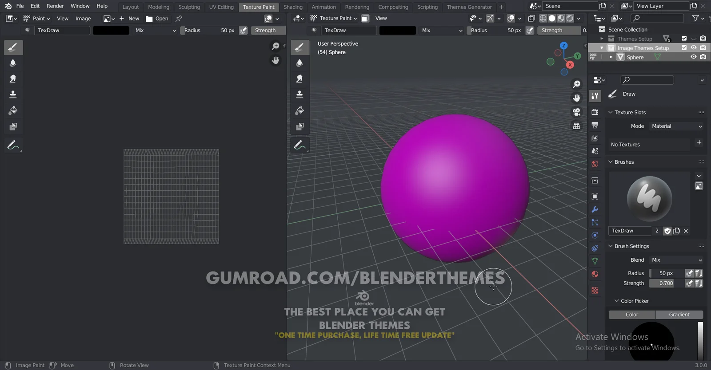The height and width of the screenshot is (370, 711).
Task: Switch to the UV Editing workspace tab
Action: (x=221, y=7)
